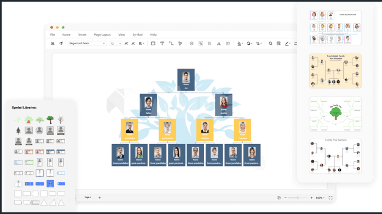Image resolution: width=382 pixels, height=214 pixels.
Task: Adjust the zoom slider handle
Action: [298, 198]
